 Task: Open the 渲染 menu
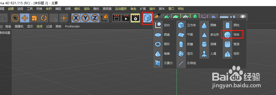(87, 9)
